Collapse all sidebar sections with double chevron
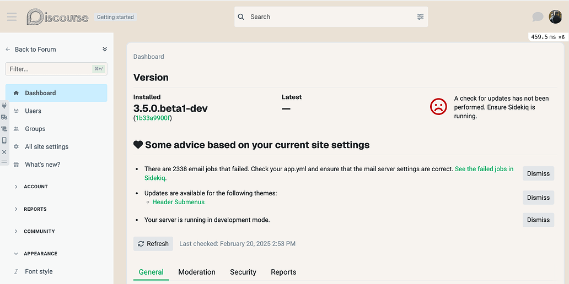The width and height of the screenshot is (569, 284). tap(105, 50)
